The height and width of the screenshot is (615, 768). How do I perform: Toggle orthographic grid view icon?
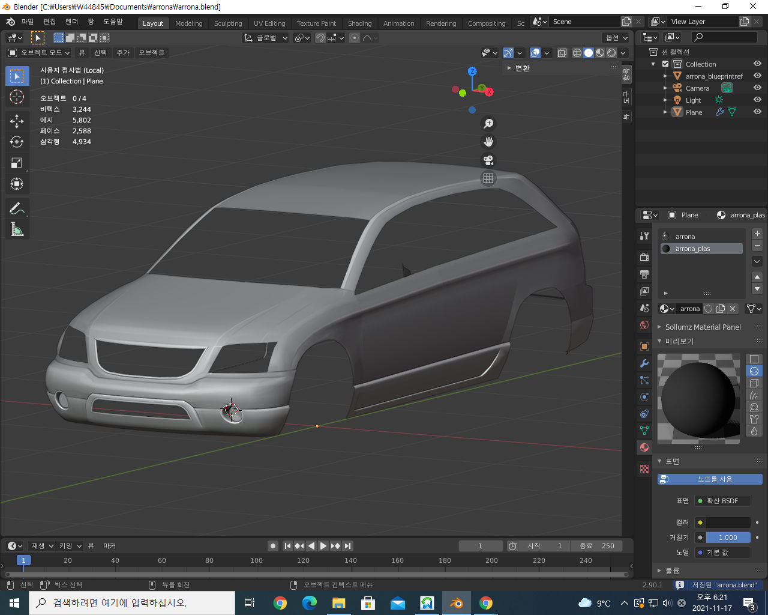click(x=488, y=178)
